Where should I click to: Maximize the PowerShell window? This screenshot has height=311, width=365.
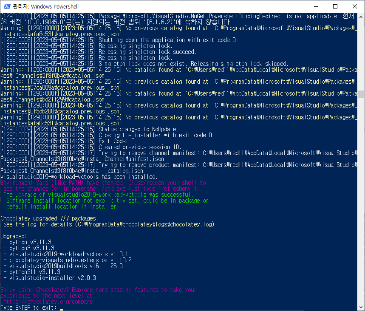point(335,6)
